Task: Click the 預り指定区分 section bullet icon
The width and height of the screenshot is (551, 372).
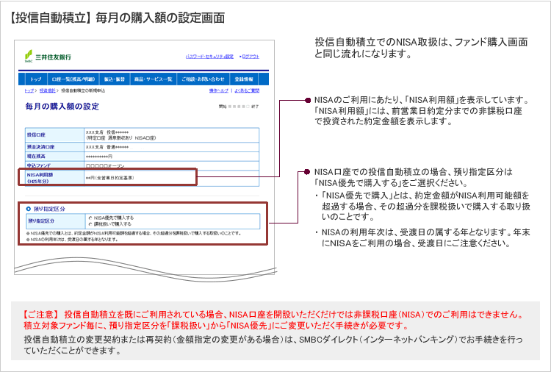Action: point(29,208)
